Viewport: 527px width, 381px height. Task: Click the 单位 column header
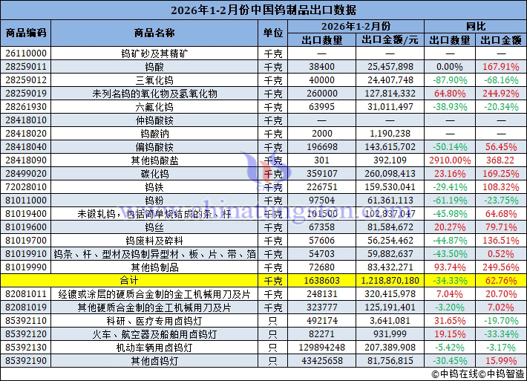point(273,33)
